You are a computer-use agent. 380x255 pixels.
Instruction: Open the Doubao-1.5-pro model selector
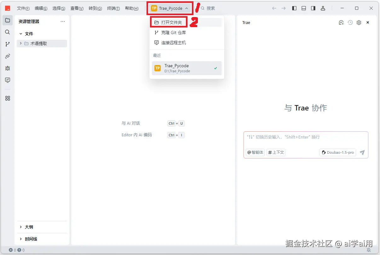[338, 152]
